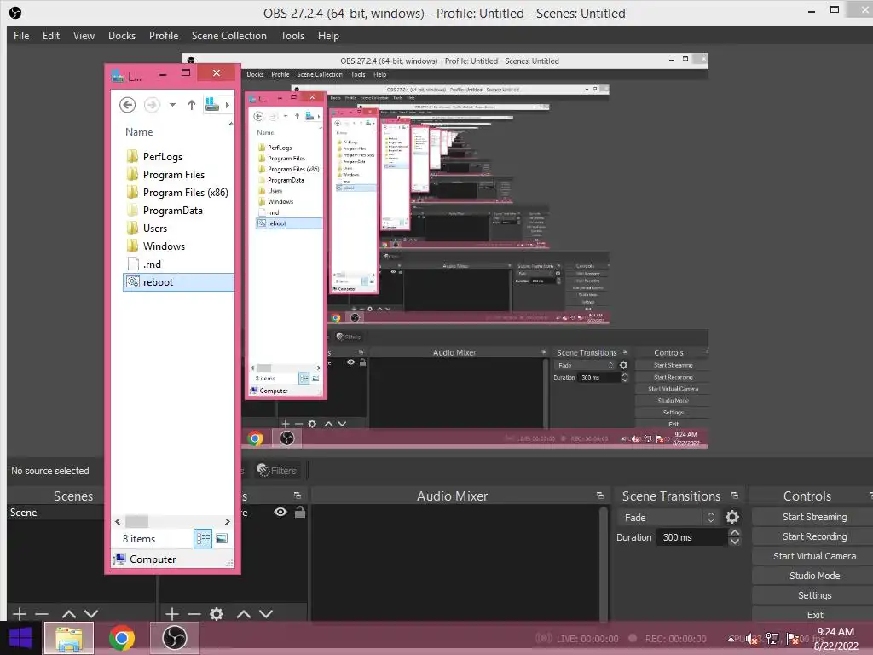Open Action Center flag tray icon

(792, 639)
